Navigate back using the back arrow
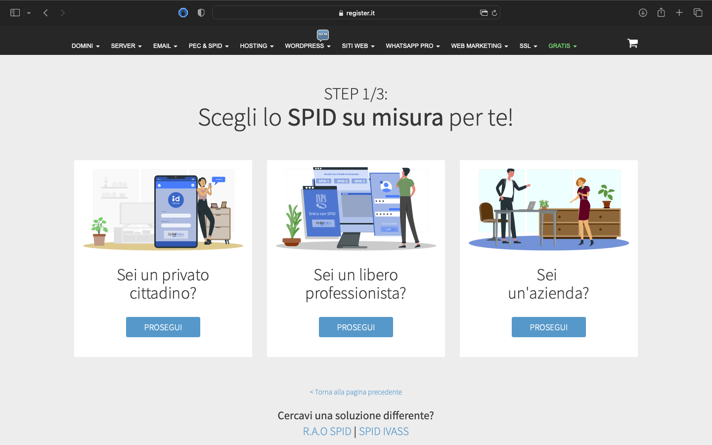Image resolution: width=712 pixels, height=445 pixels. (45, 12)
